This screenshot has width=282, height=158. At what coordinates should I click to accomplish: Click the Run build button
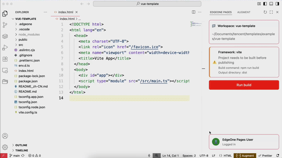coord(244,85)
